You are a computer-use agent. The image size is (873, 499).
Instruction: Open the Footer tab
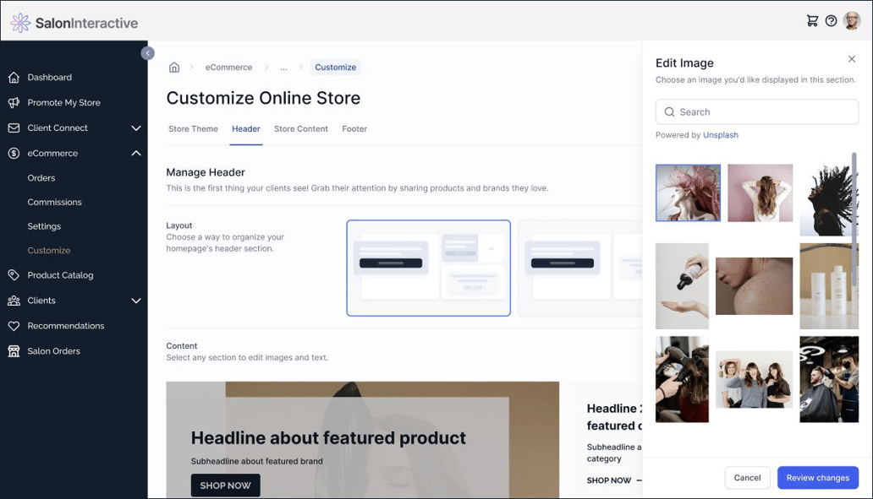(354, 128)
